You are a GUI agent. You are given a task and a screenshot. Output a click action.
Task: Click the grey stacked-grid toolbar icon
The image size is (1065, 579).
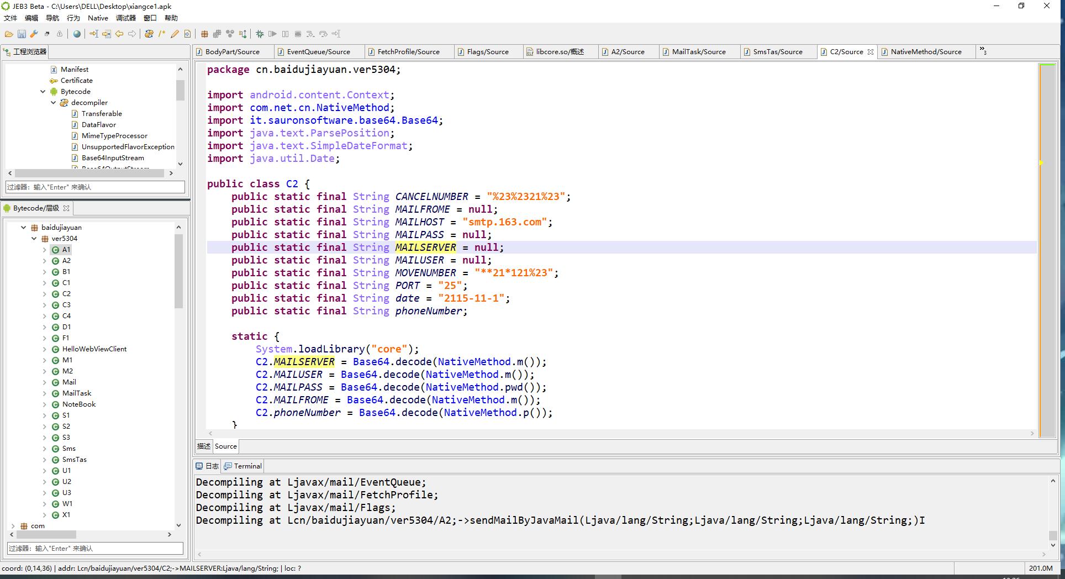tap(217, 34)
